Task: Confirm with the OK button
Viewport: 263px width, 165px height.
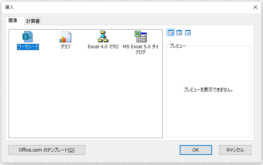Action: point(196,150)
